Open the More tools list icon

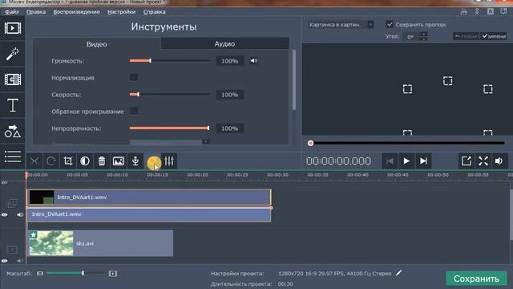click(x=13, y=157)
